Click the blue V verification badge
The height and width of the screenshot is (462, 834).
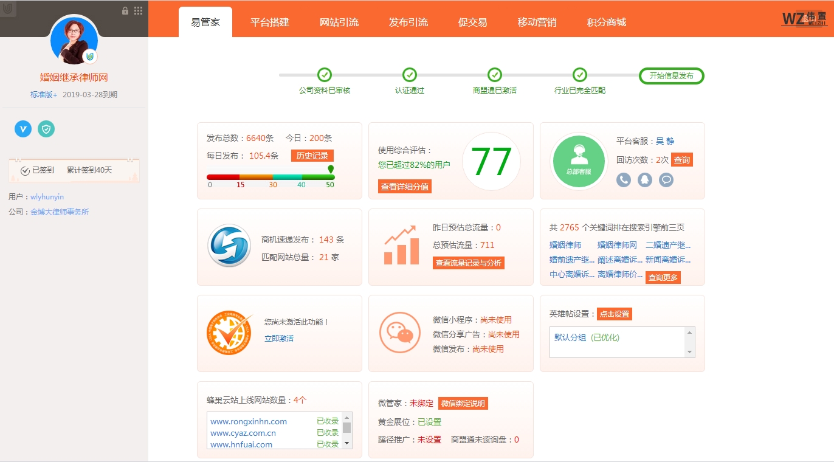point(23,129)
